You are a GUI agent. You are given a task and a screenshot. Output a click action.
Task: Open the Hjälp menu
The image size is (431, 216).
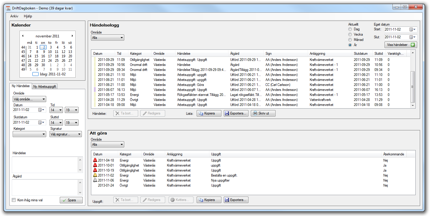(28, 16)
